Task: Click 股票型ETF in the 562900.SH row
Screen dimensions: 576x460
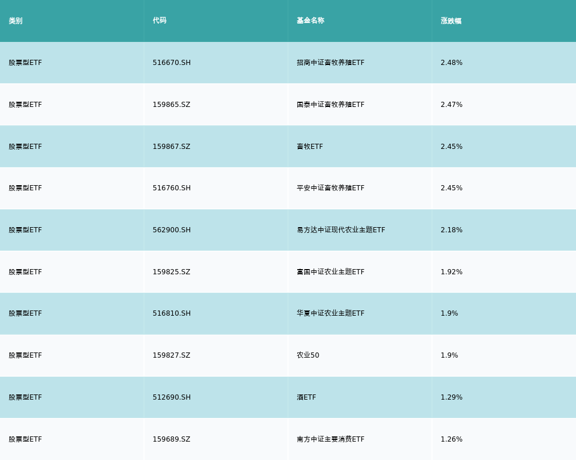Action: [25, 230]
